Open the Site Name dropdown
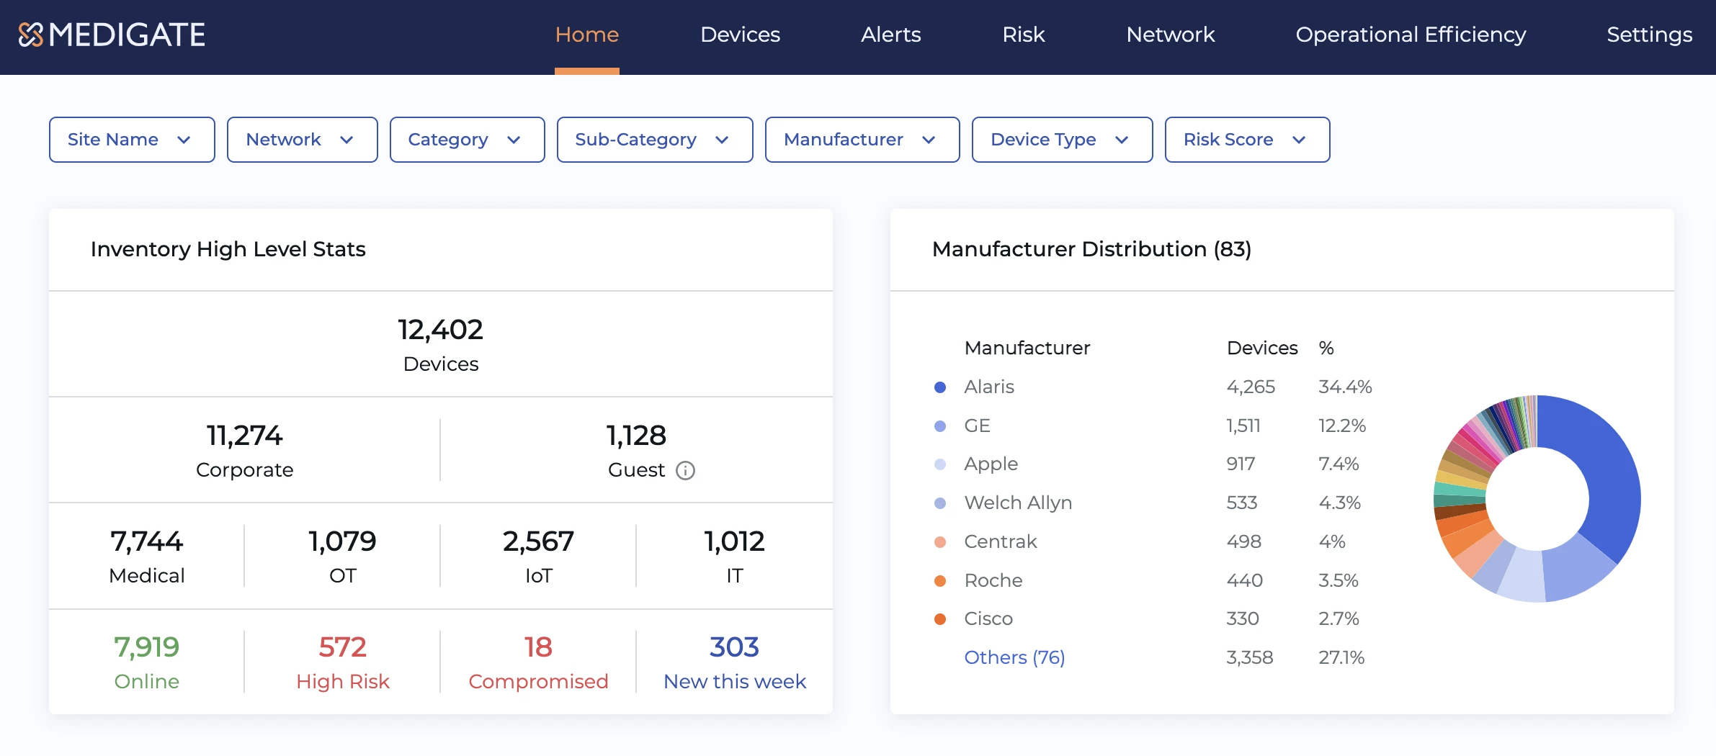 click(x=132, y=140)
